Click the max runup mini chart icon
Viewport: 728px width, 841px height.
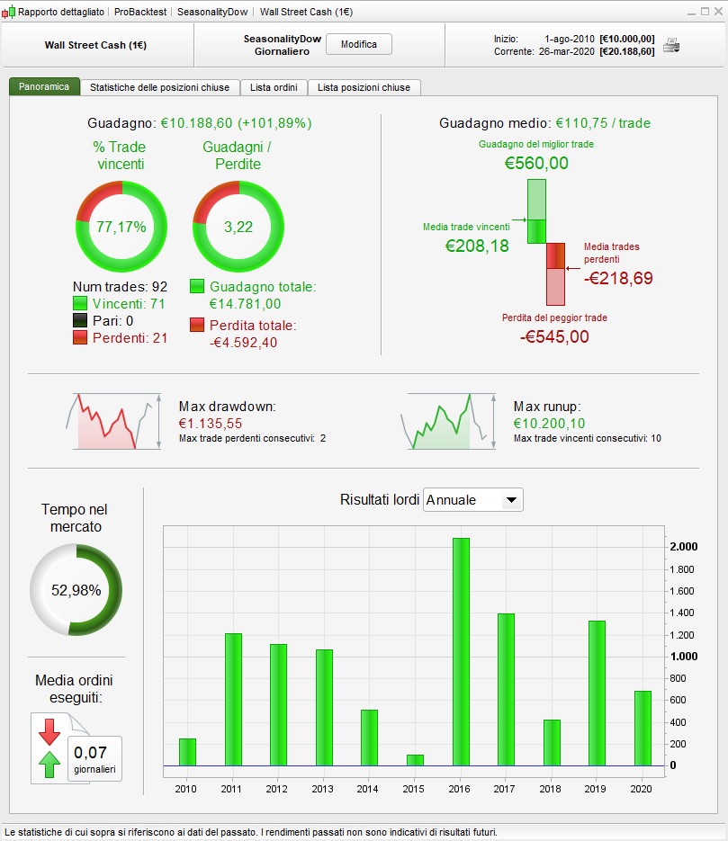pyautogui.click(x=448, y=422)
